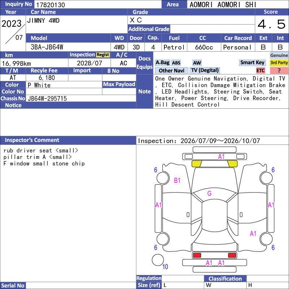Image resolution: width=289 pixels, height=289 pixels.
Task: Click the spare tire circle marked 10
Action: (158, 260)
